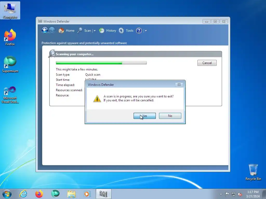Click the forward navigation arrow
The width and height of the screenshot is (266, 199).
point(52,30)
